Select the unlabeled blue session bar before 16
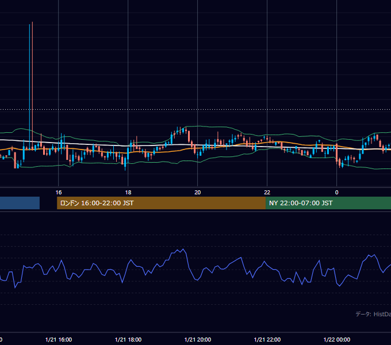This screenshot has width=391, height=345. pos(20,203)
